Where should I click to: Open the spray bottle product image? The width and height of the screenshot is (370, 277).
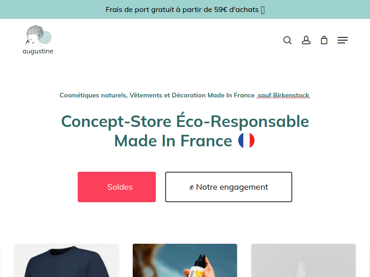click(185, 260)
